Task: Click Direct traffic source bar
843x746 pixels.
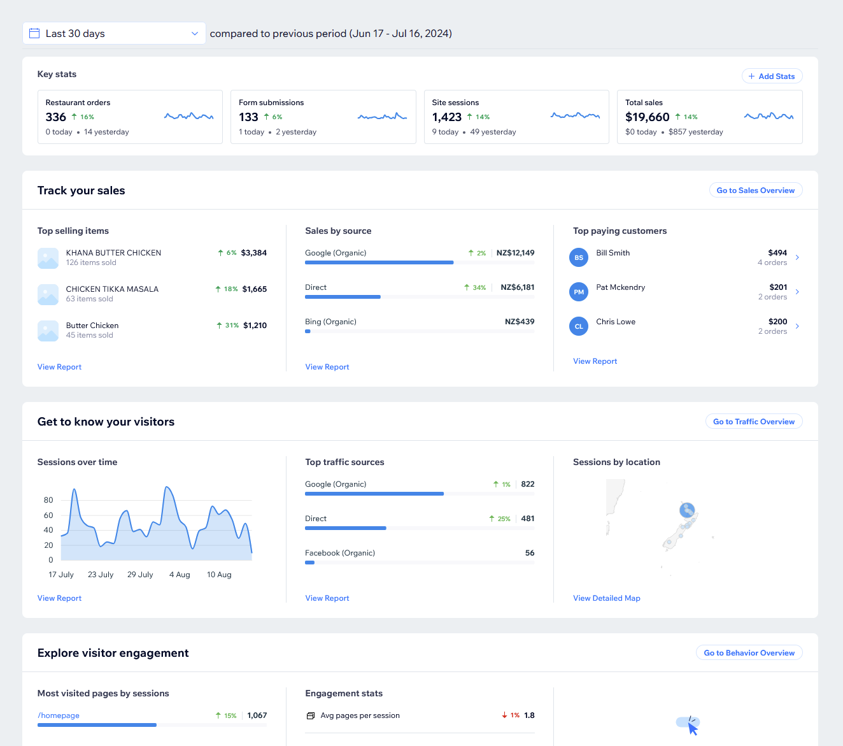Action: 420,528
